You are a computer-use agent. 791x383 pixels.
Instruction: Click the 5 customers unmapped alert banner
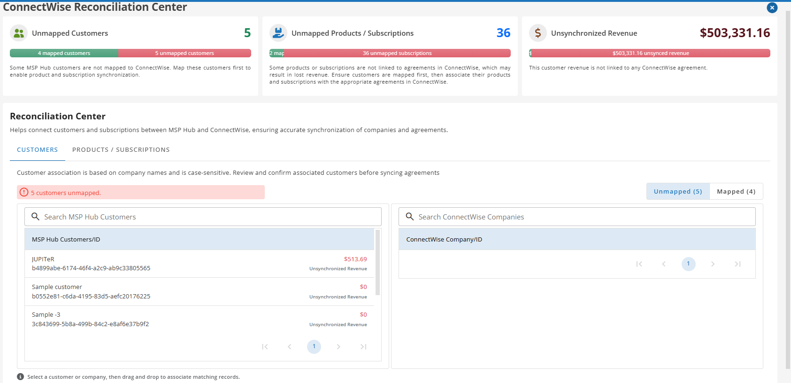click(x=141, y=192)
